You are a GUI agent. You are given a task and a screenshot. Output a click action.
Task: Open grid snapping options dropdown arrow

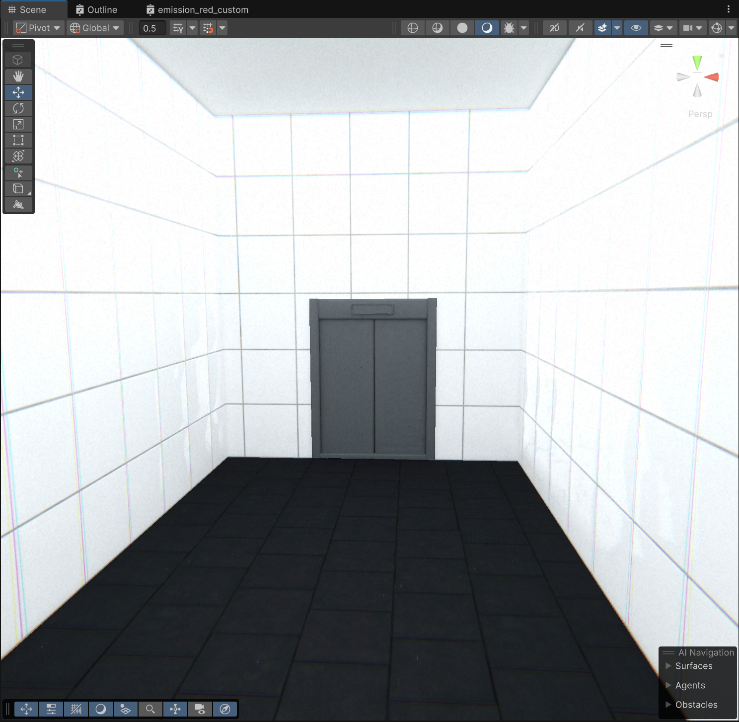click(222, 28)
